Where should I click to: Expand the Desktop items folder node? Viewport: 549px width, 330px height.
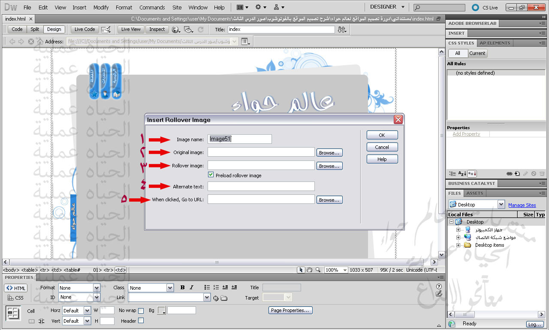coord(458,245)
